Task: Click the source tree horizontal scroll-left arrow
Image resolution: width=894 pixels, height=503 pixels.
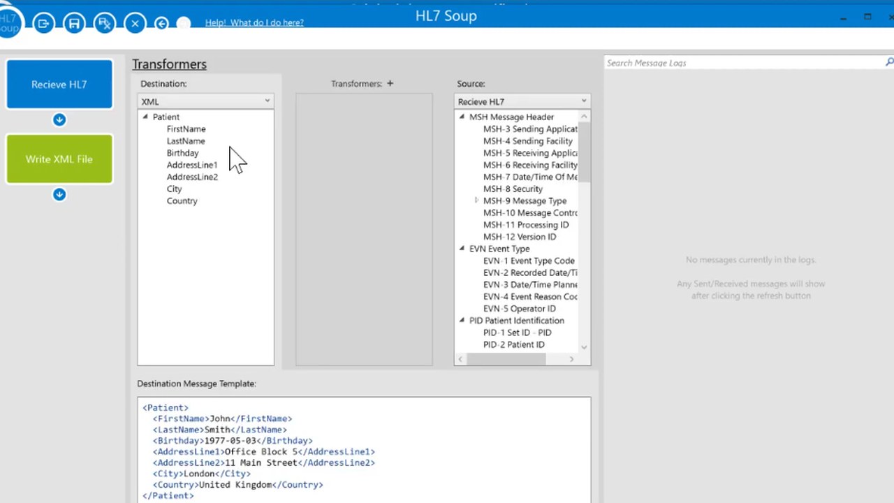Action: click(460, 359)
